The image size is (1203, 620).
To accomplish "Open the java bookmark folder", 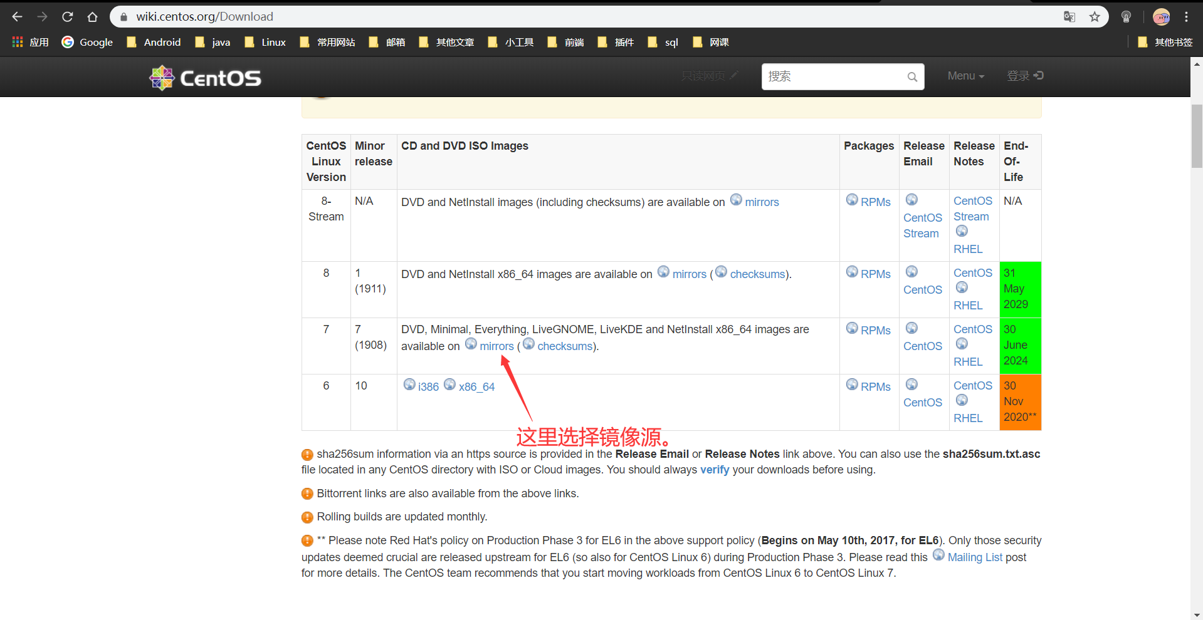I will (213, 42).
